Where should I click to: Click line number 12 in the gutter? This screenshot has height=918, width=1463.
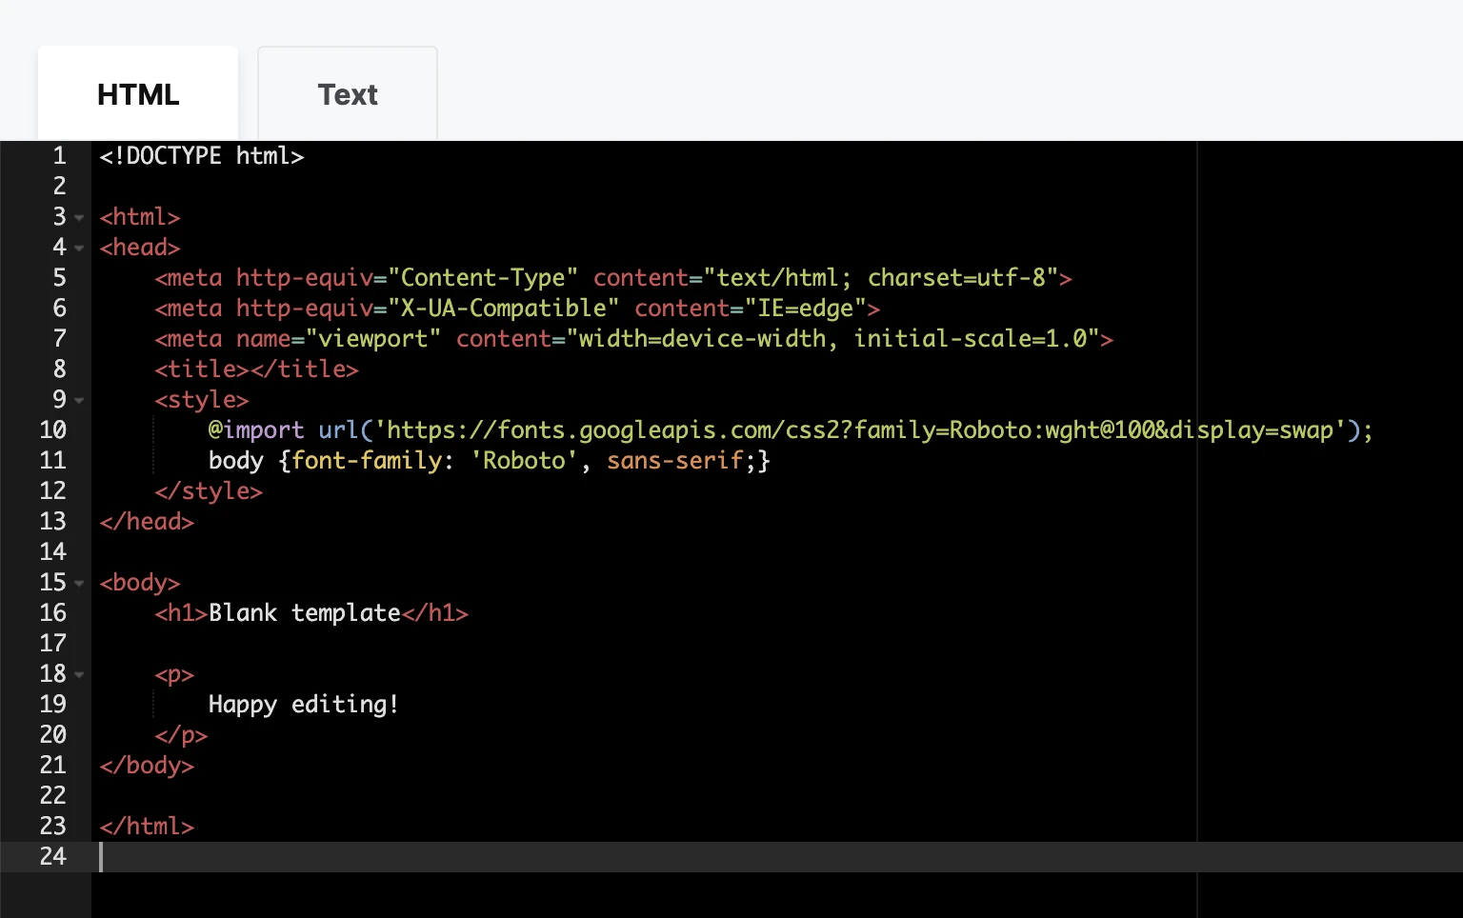pos(53,491)
